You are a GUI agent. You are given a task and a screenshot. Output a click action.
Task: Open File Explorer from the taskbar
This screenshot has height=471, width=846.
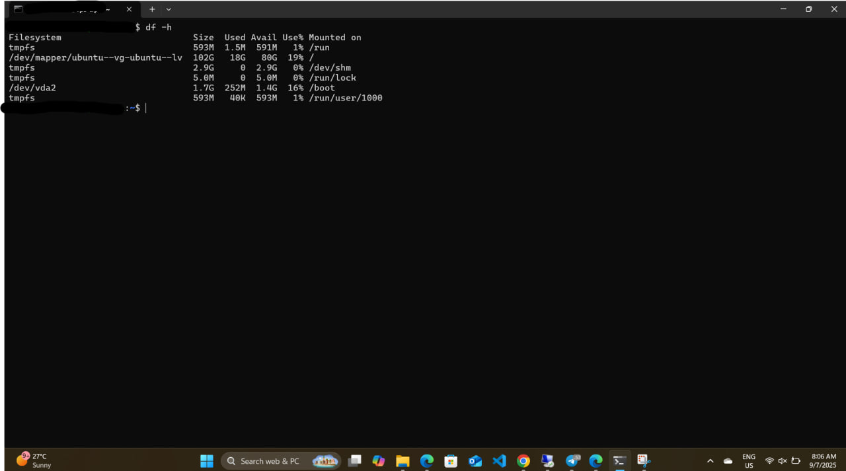(403, 460)
